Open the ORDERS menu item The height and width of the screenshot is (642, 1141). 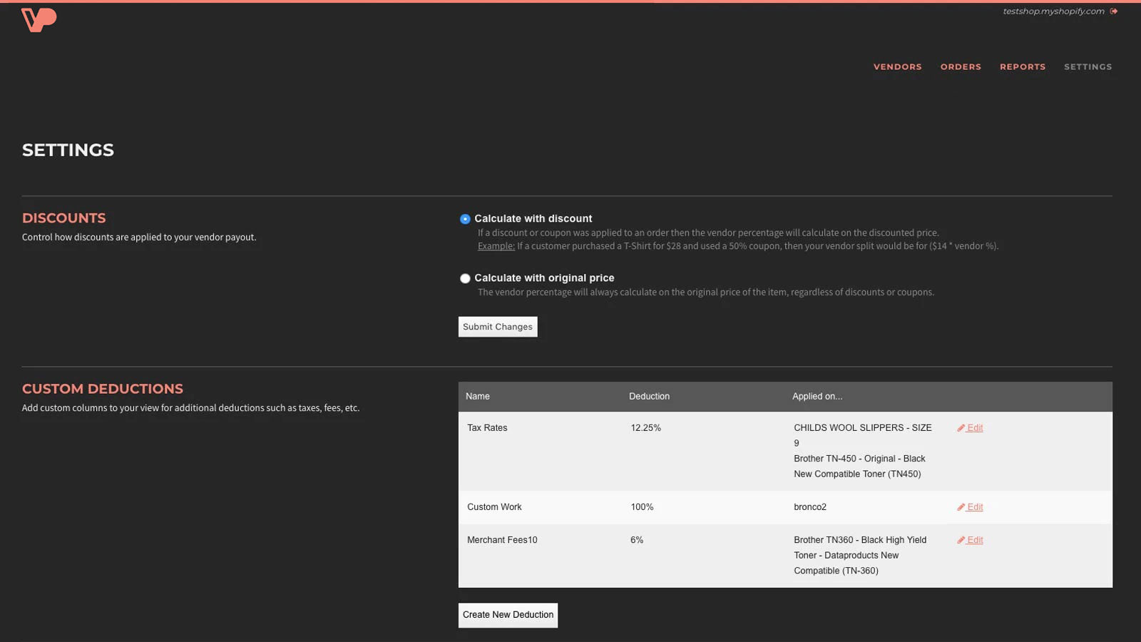point(961,66)
